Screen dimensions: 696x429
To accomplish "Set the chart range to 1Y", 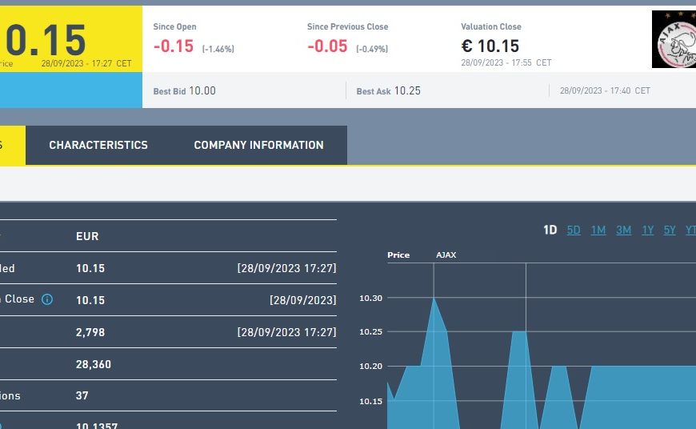I will point(647,231).
